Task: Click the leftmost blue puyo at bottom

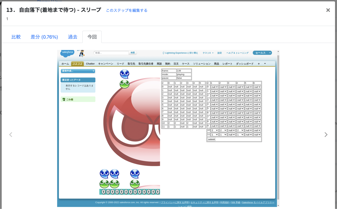Action: point(104,174)
